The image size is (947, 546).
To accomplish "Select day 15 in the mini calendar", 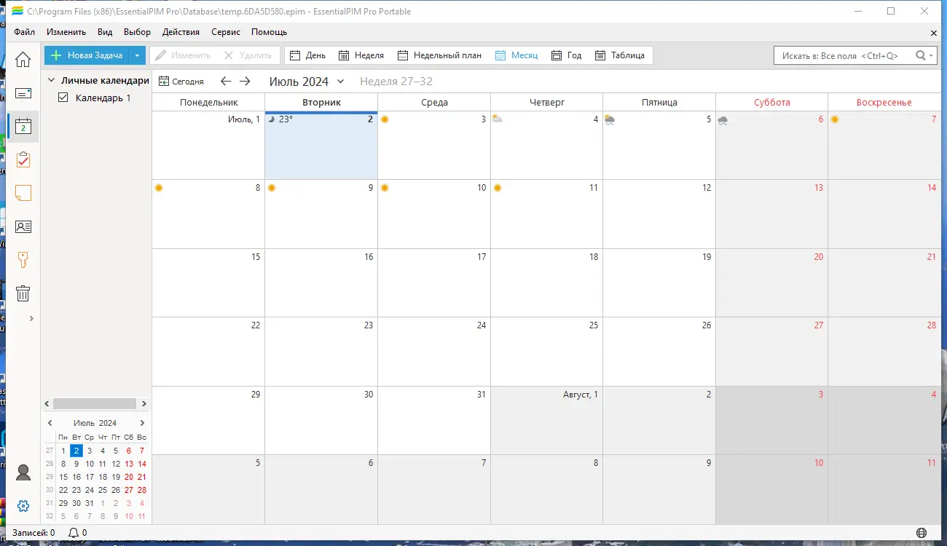I will 63,477.
